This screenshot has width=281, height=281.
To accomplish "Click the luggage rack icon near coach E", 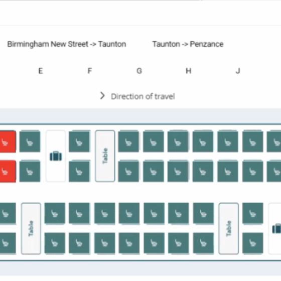I will point(56,156).
